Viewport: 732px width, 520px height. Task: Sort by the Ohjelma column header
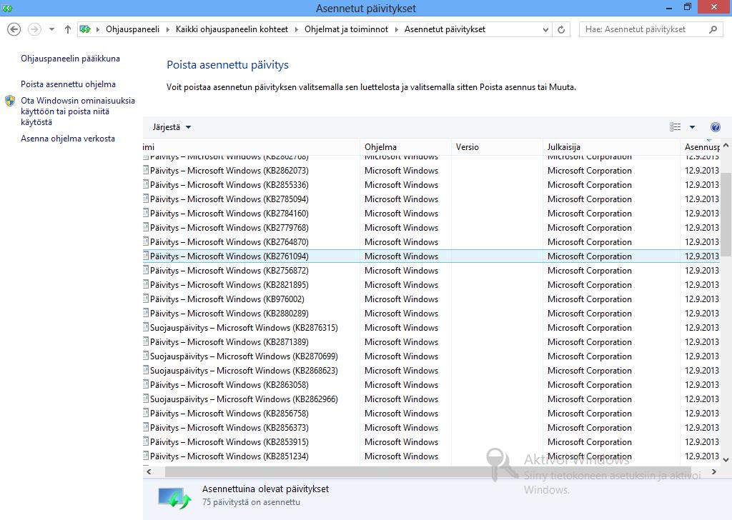tap(406, 147)
